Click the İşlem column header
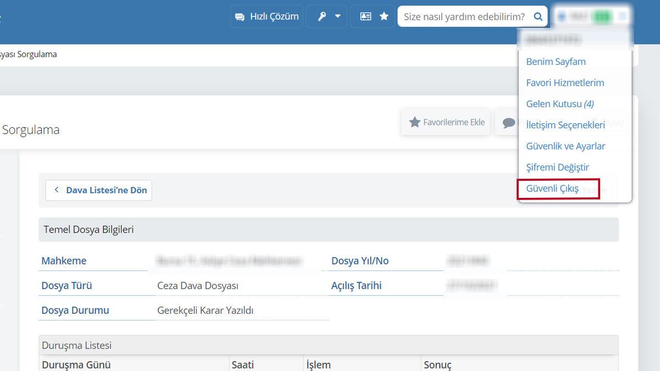The height and width of the screenshot is (371, 660). (x=318, y=365)
